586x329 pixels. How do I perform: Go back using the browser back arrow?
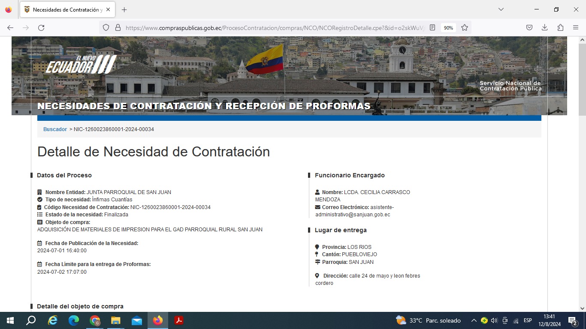point(10,27)
